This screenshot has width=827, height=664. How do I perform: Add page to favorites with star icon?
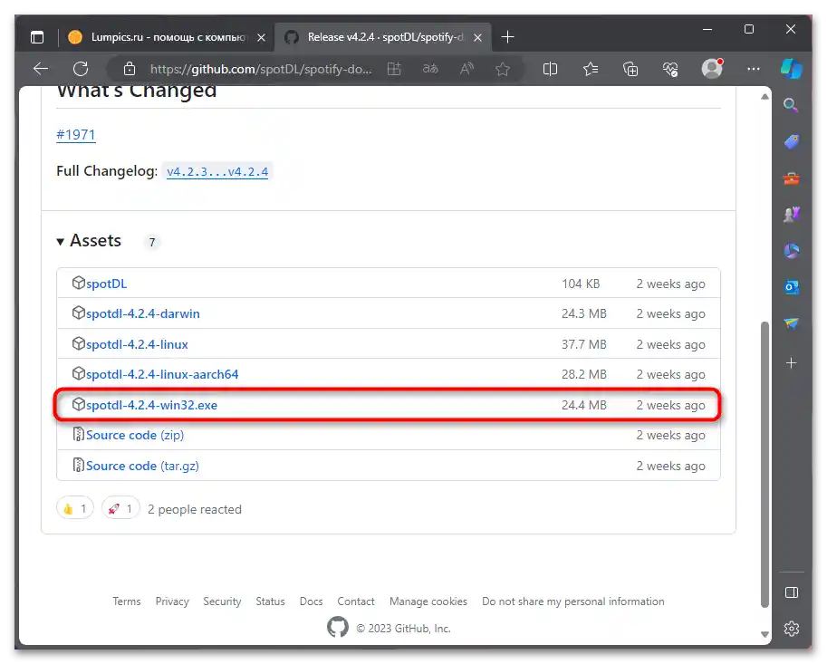coord(503,69)
